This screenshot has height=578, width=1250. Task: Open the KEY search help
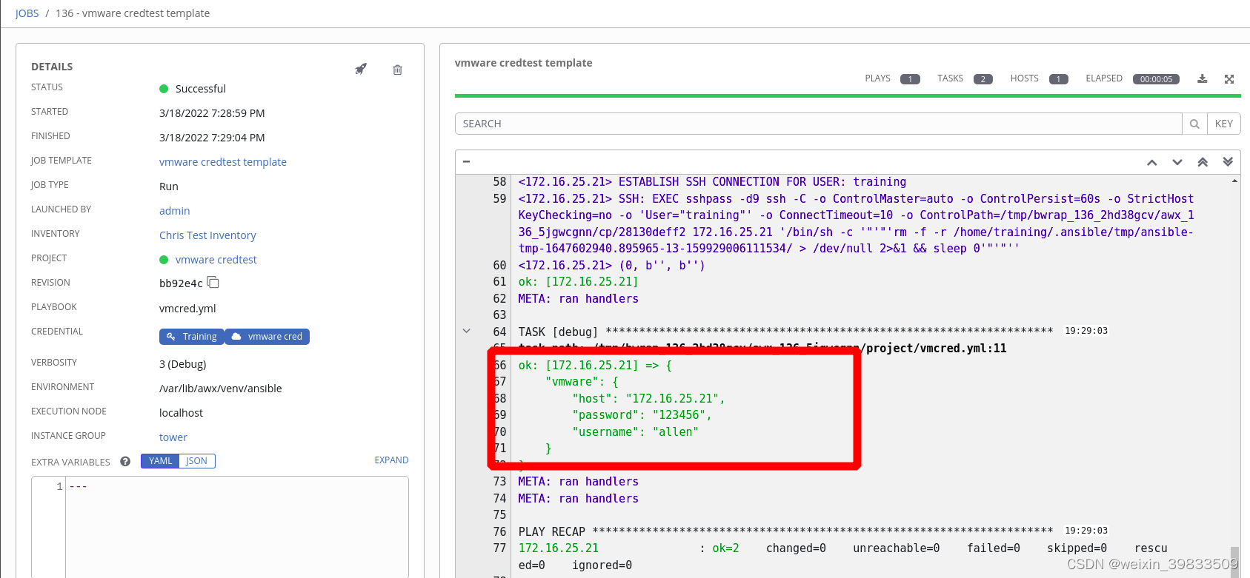point(1224,124)
